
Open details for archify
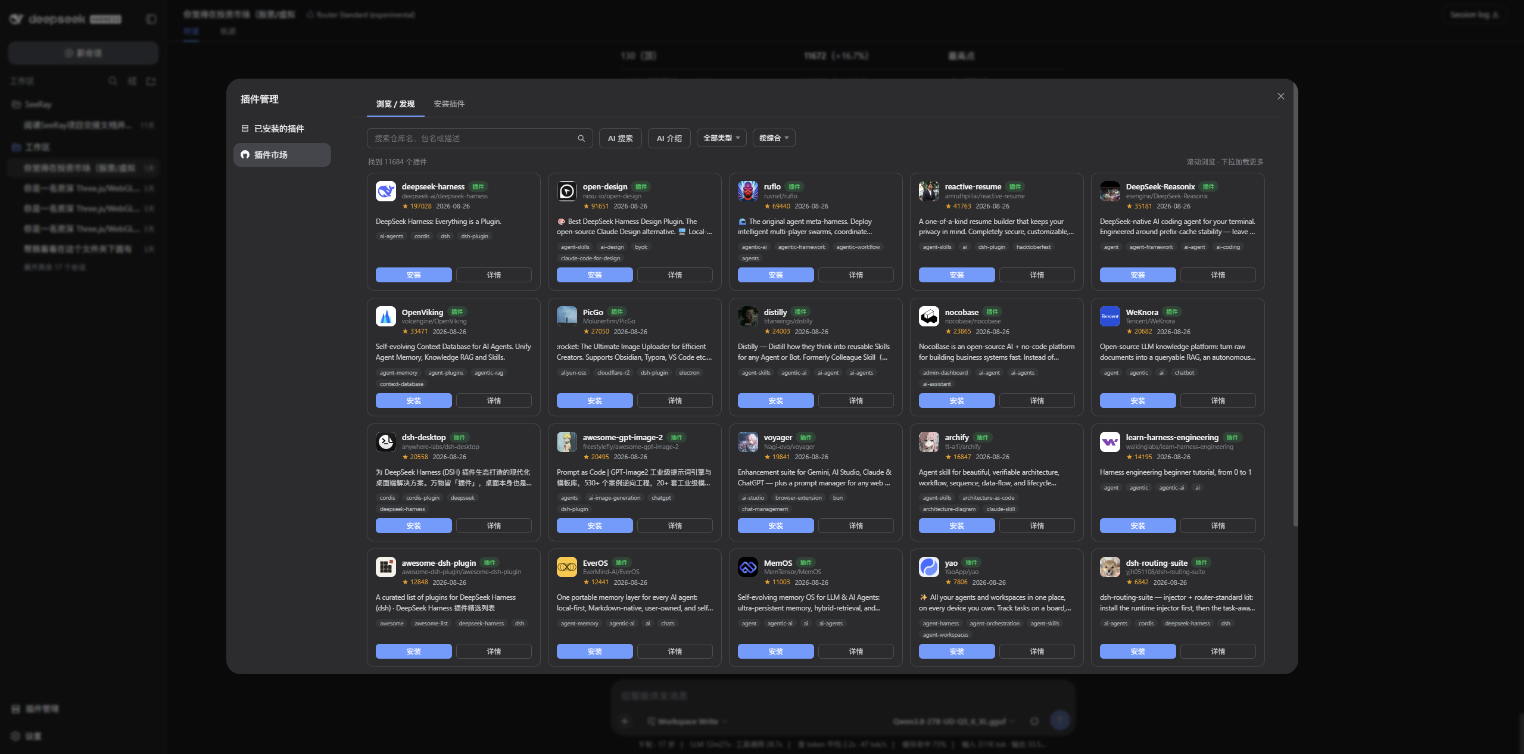click(x=1037, y=526)
